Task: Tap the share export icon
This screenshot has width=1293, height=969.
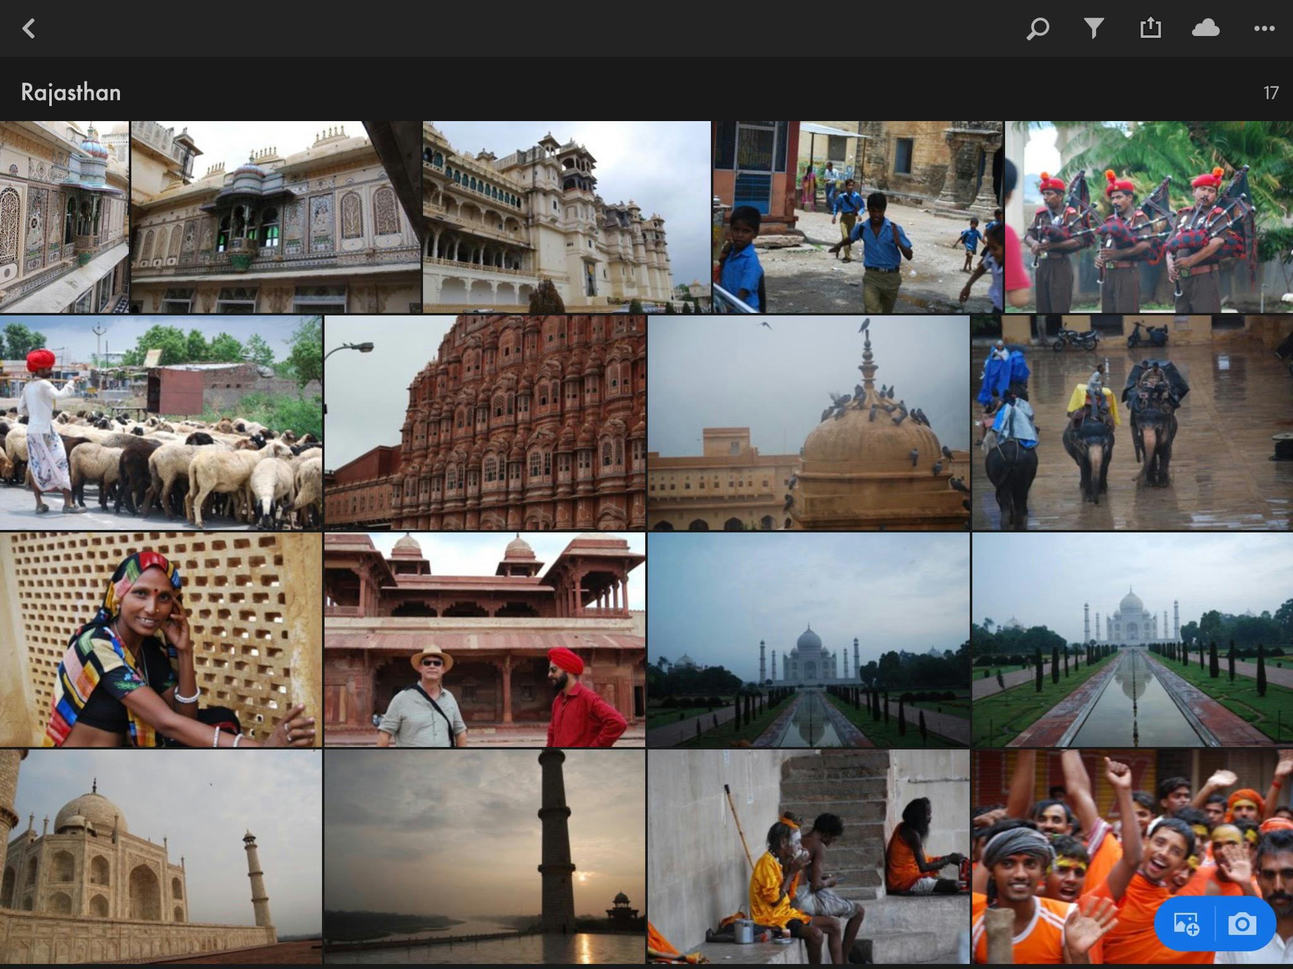Action: point(1150,28)
